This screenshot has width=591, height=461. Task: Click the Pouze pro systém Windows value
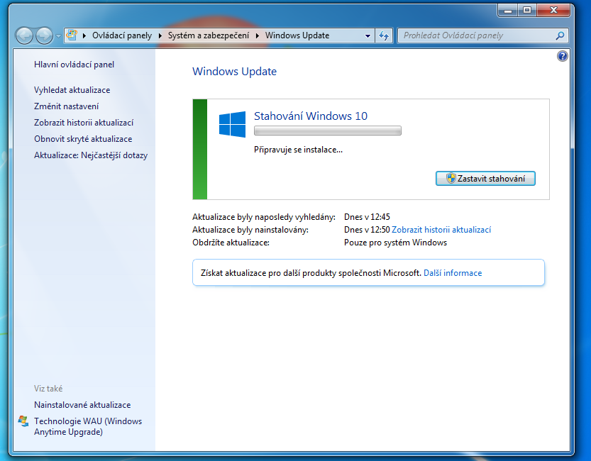coord(395,243)
